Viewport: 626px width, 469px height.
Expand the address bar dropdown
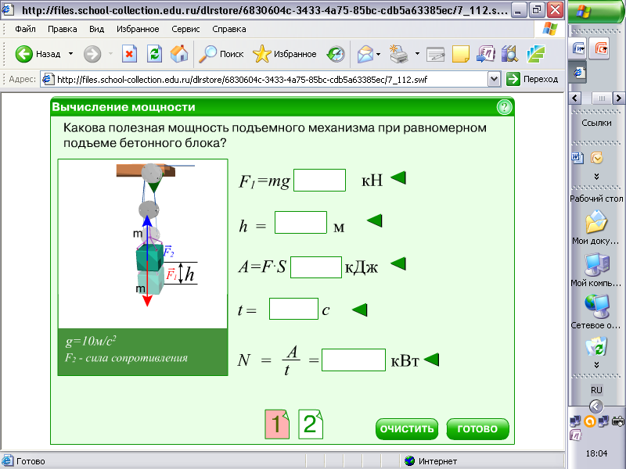coord(494,79)
